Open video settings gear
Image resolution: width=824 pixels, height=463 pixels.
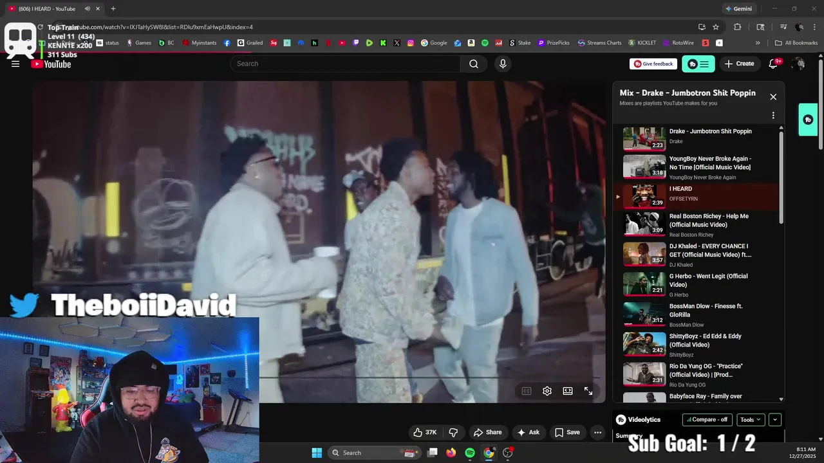tap(547, 391)
